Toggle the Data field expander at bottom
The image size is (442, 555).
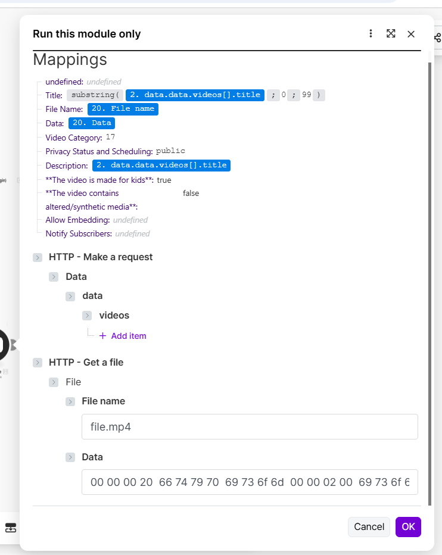click(x=71, y=458)
